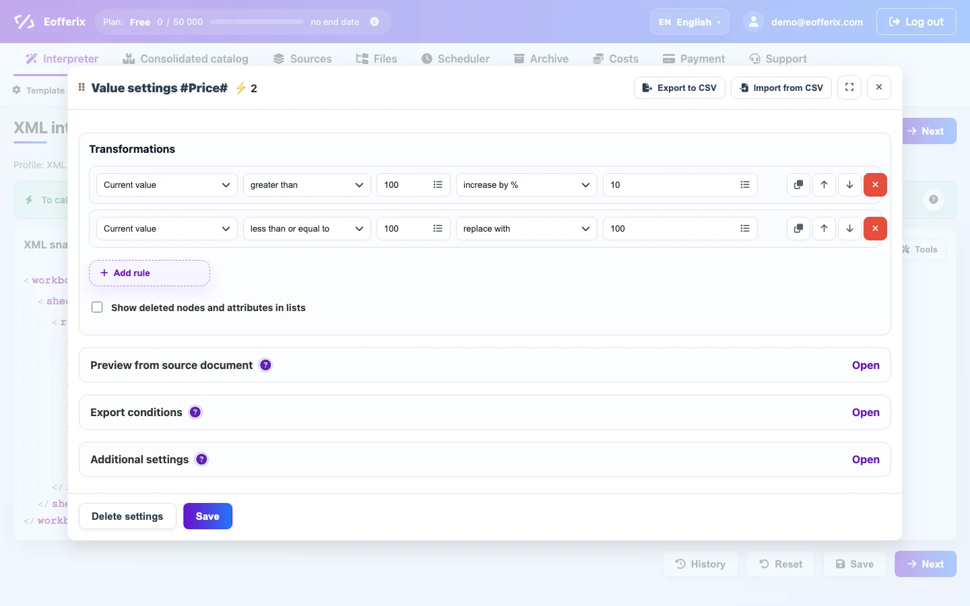
Task: Open the EN English language selector
Action: [690, 22]
